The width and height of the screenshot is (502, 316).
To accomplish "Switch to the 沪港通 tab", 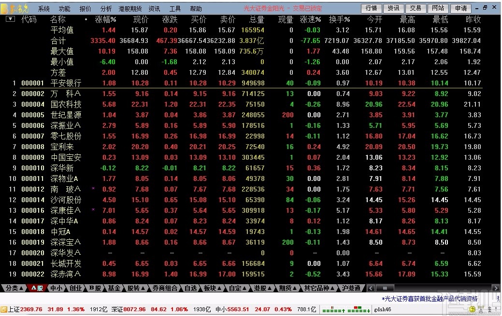I will click(351, 288).
